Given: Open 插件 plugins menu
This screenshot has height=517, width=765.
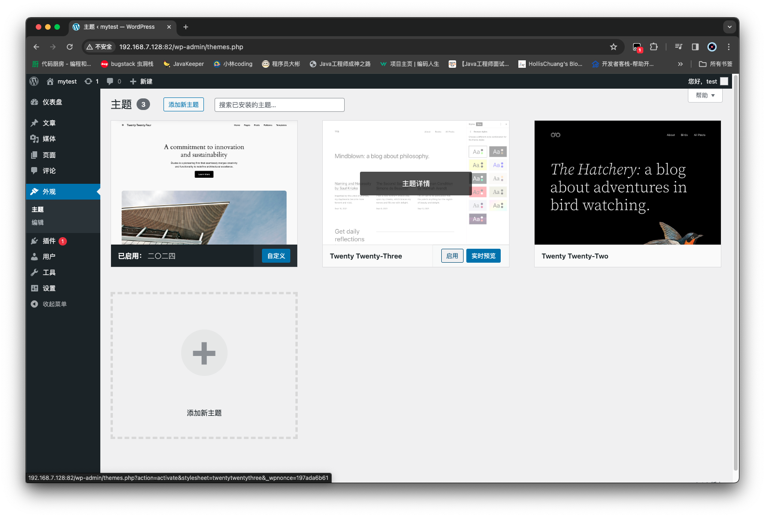Looking at the screenshot, I should (63, 241).
